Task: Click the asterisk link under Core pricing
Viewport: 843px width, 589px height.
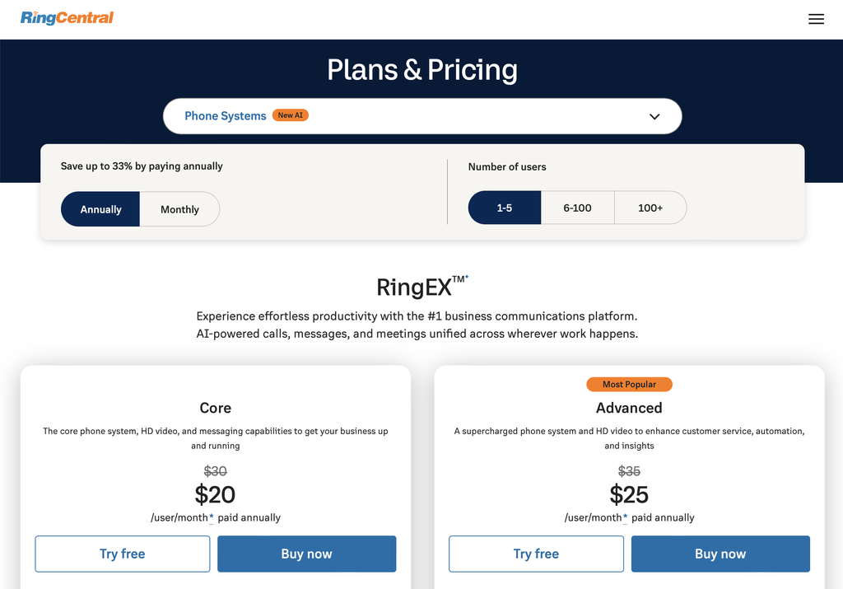Action: [212, 518]
